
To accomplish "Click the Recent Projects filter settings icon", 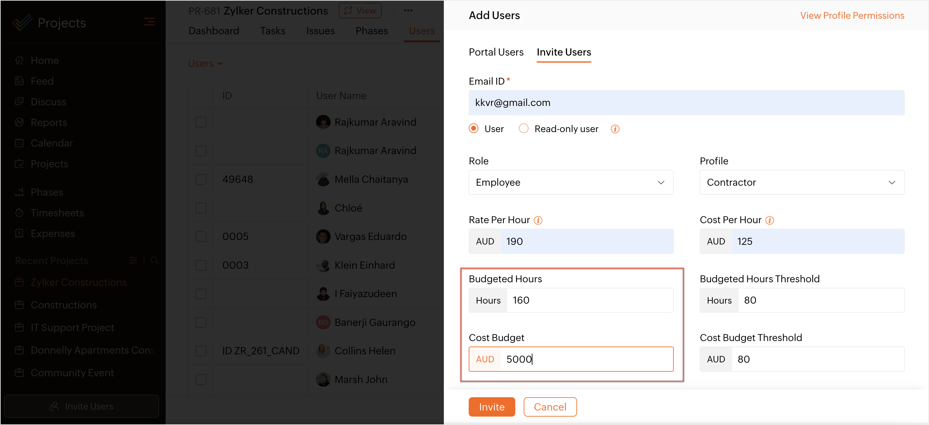I will pos(133,260).
